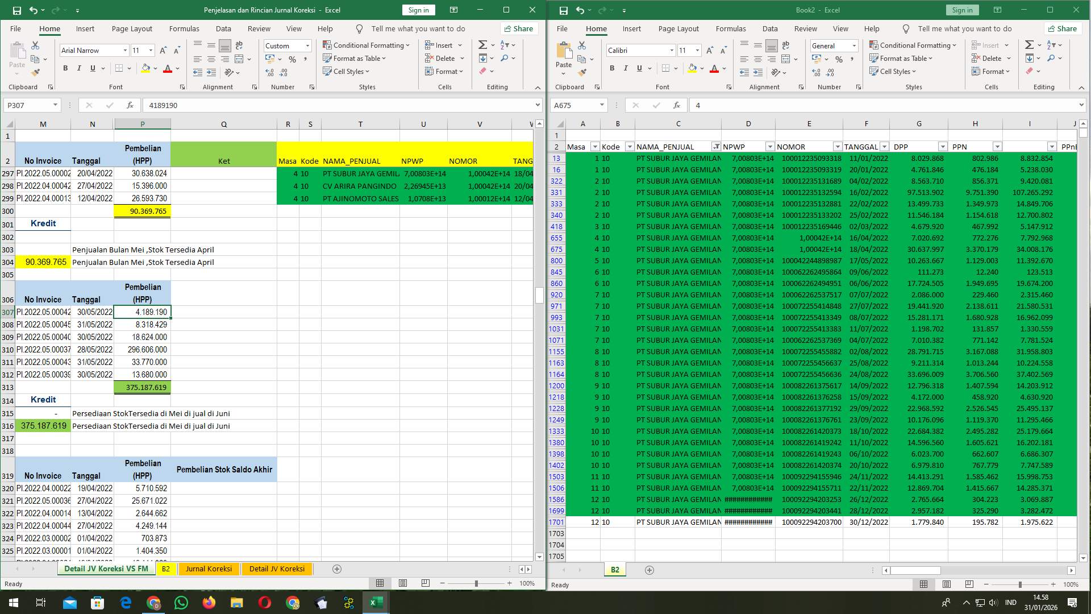Apply bold formatting in Book2 ribbon
The height and width of the screenshot is (614, 1091).
(x=612, y=68)
